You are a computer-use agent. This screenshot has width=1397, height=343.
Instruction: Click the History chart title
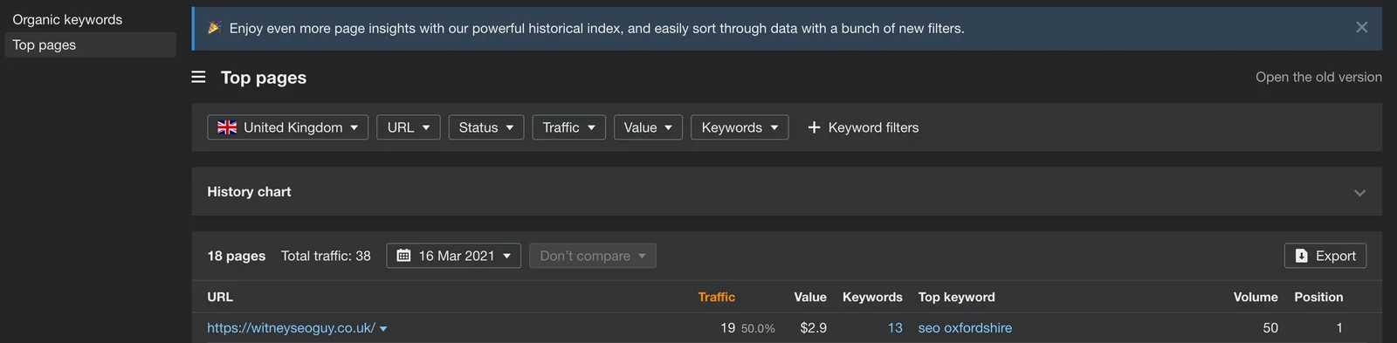tap(249, 191)
